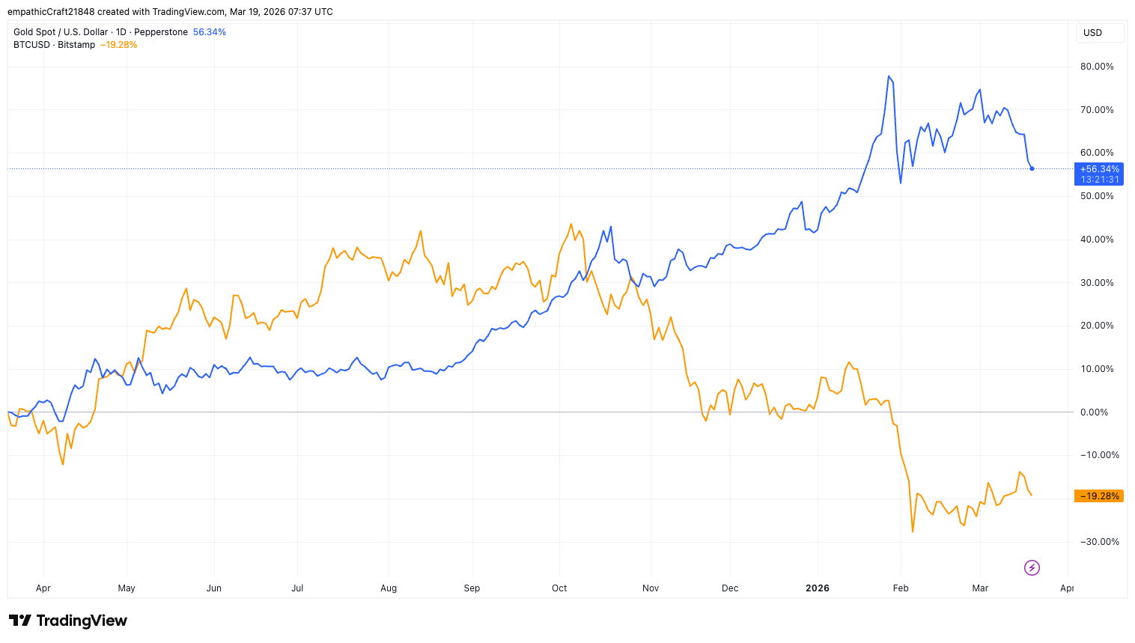Click the 2026 year marker on time axis
This screenshot has height=643, width=1135.
(x=817, y=588)
